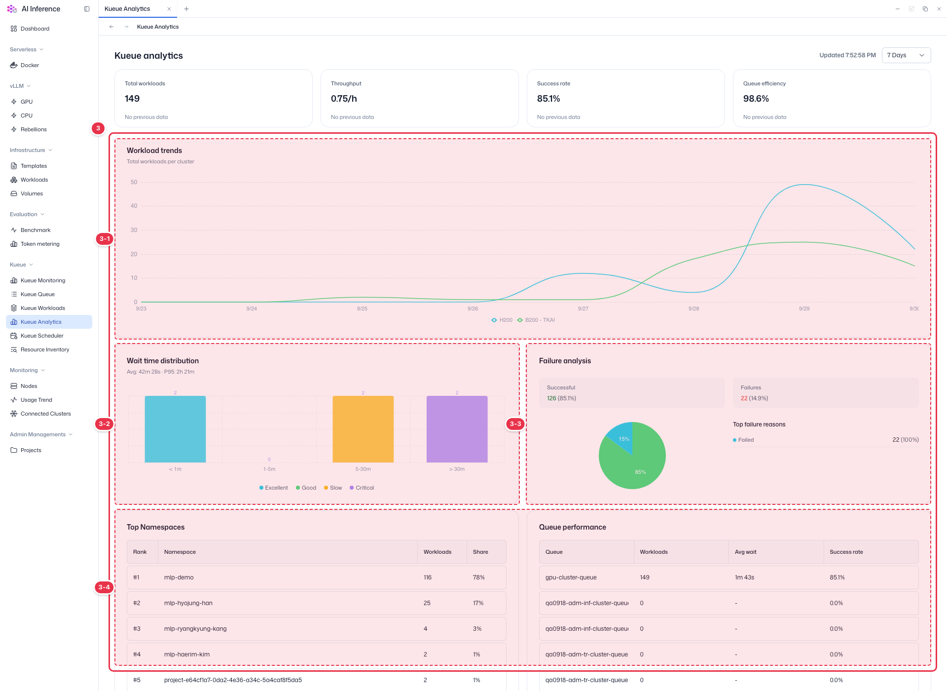This screenshot has height=691, width=947.
Task: Click the blue '< 1m' wait time bar
Action: coord(175,429)
